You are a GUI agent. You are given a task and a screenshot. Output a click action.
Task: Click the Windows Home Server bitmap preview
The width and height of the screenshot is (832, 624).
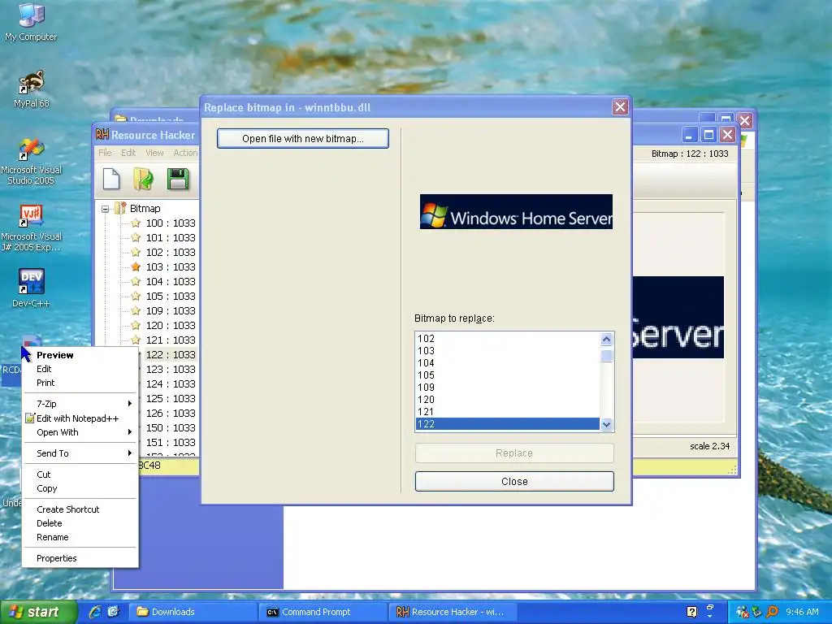pyautogui.click(x=516, y=212)
